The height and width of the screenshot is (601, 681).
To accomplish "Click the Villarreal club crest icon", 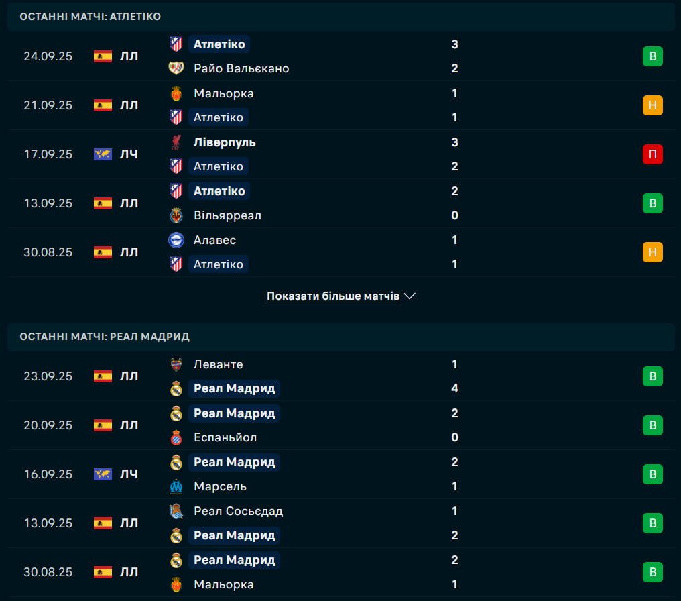I will tap(176, 215).
